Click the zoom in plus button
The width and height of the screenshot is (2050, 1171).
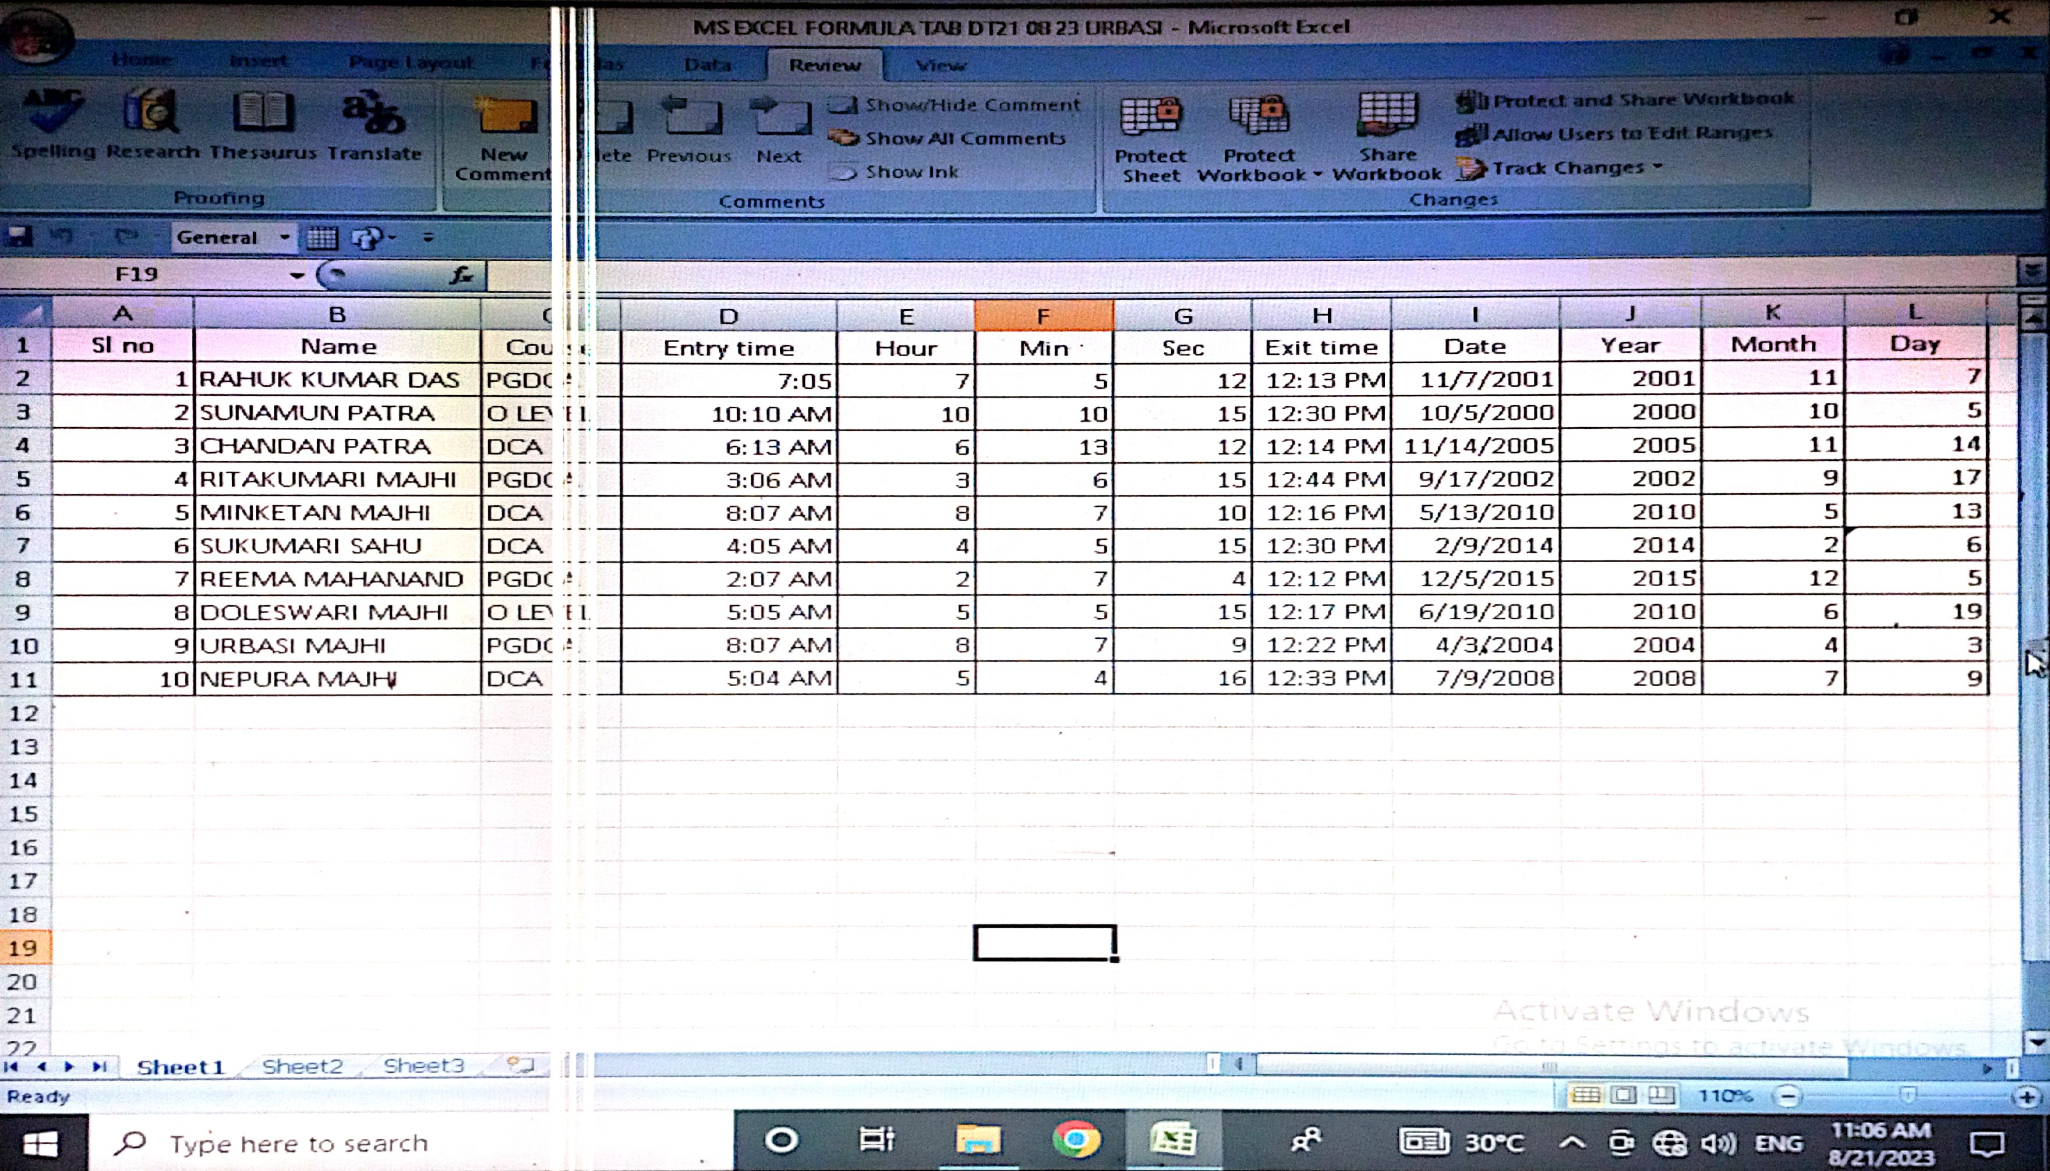pyautogui.click(x=2027, y=1097)
